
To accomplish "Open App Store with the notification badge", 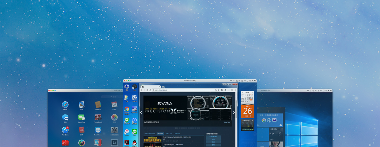I will (65, 130).
